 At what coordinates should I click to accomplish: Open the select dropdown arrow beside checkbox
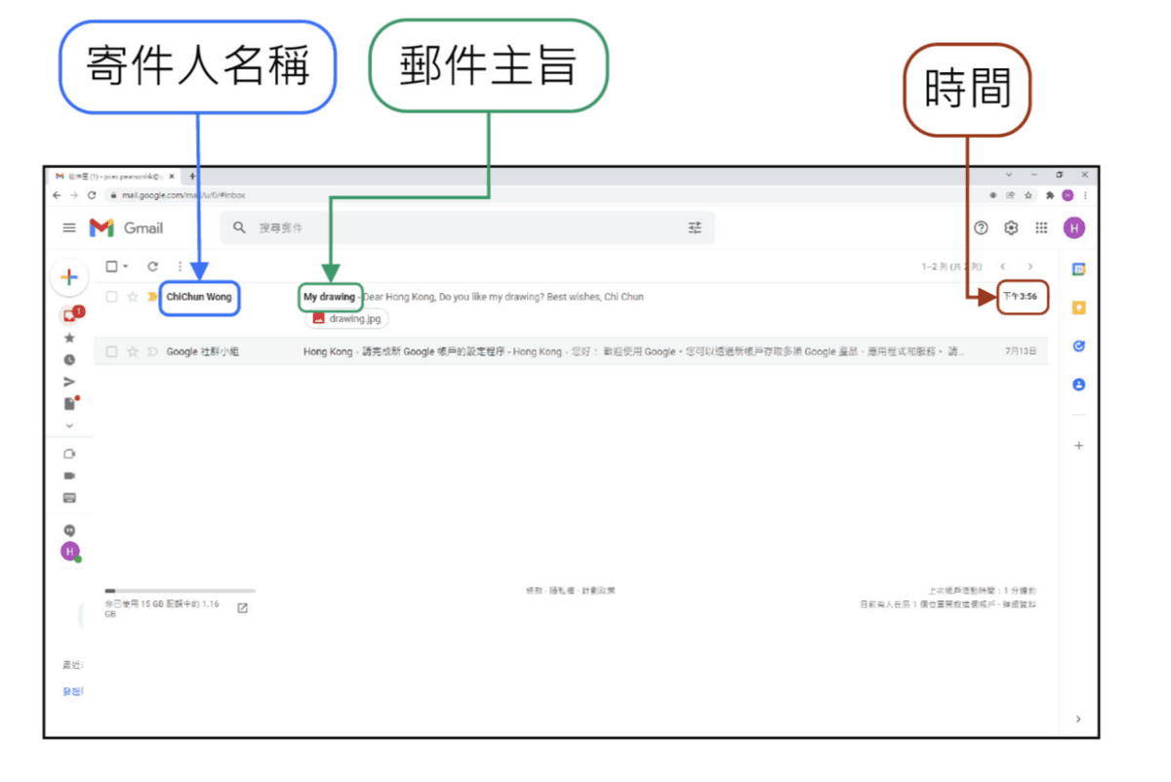pyautogui.click(x=126, y=266)
